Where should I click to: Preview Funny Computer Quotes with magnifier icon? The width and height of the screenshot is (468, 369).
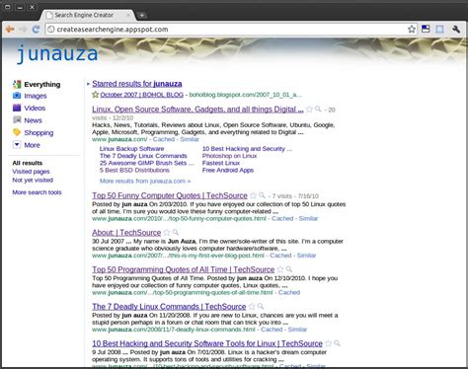(x=262, y=195)
